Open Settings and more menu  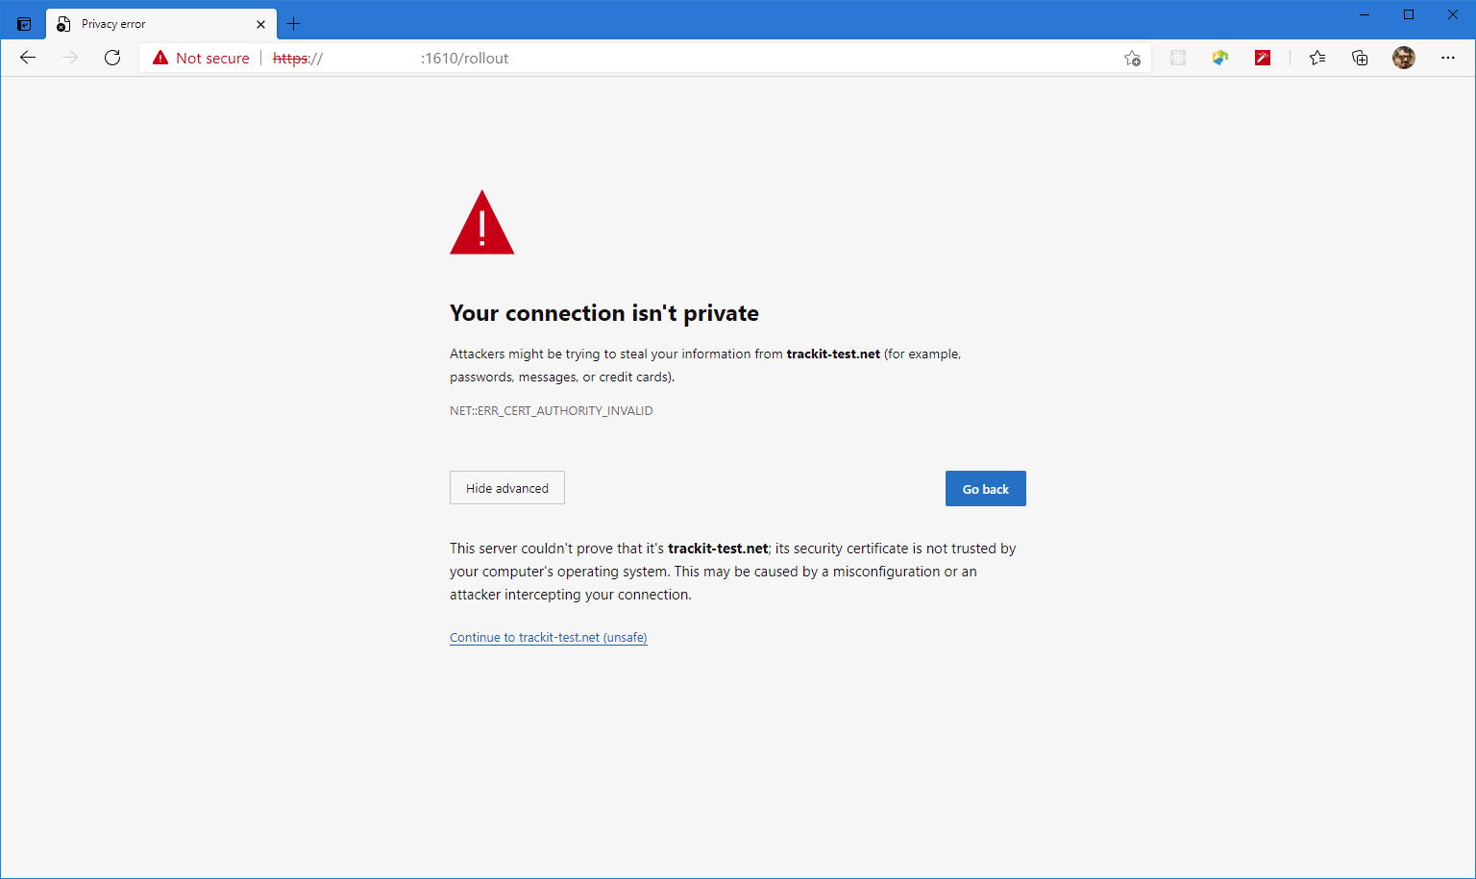click(1448, 58)
